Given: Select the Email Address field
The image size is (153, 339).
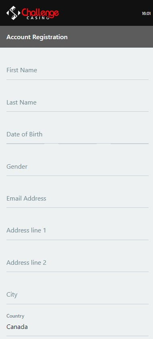Looking at the screenshot, I should pos(77,199).
